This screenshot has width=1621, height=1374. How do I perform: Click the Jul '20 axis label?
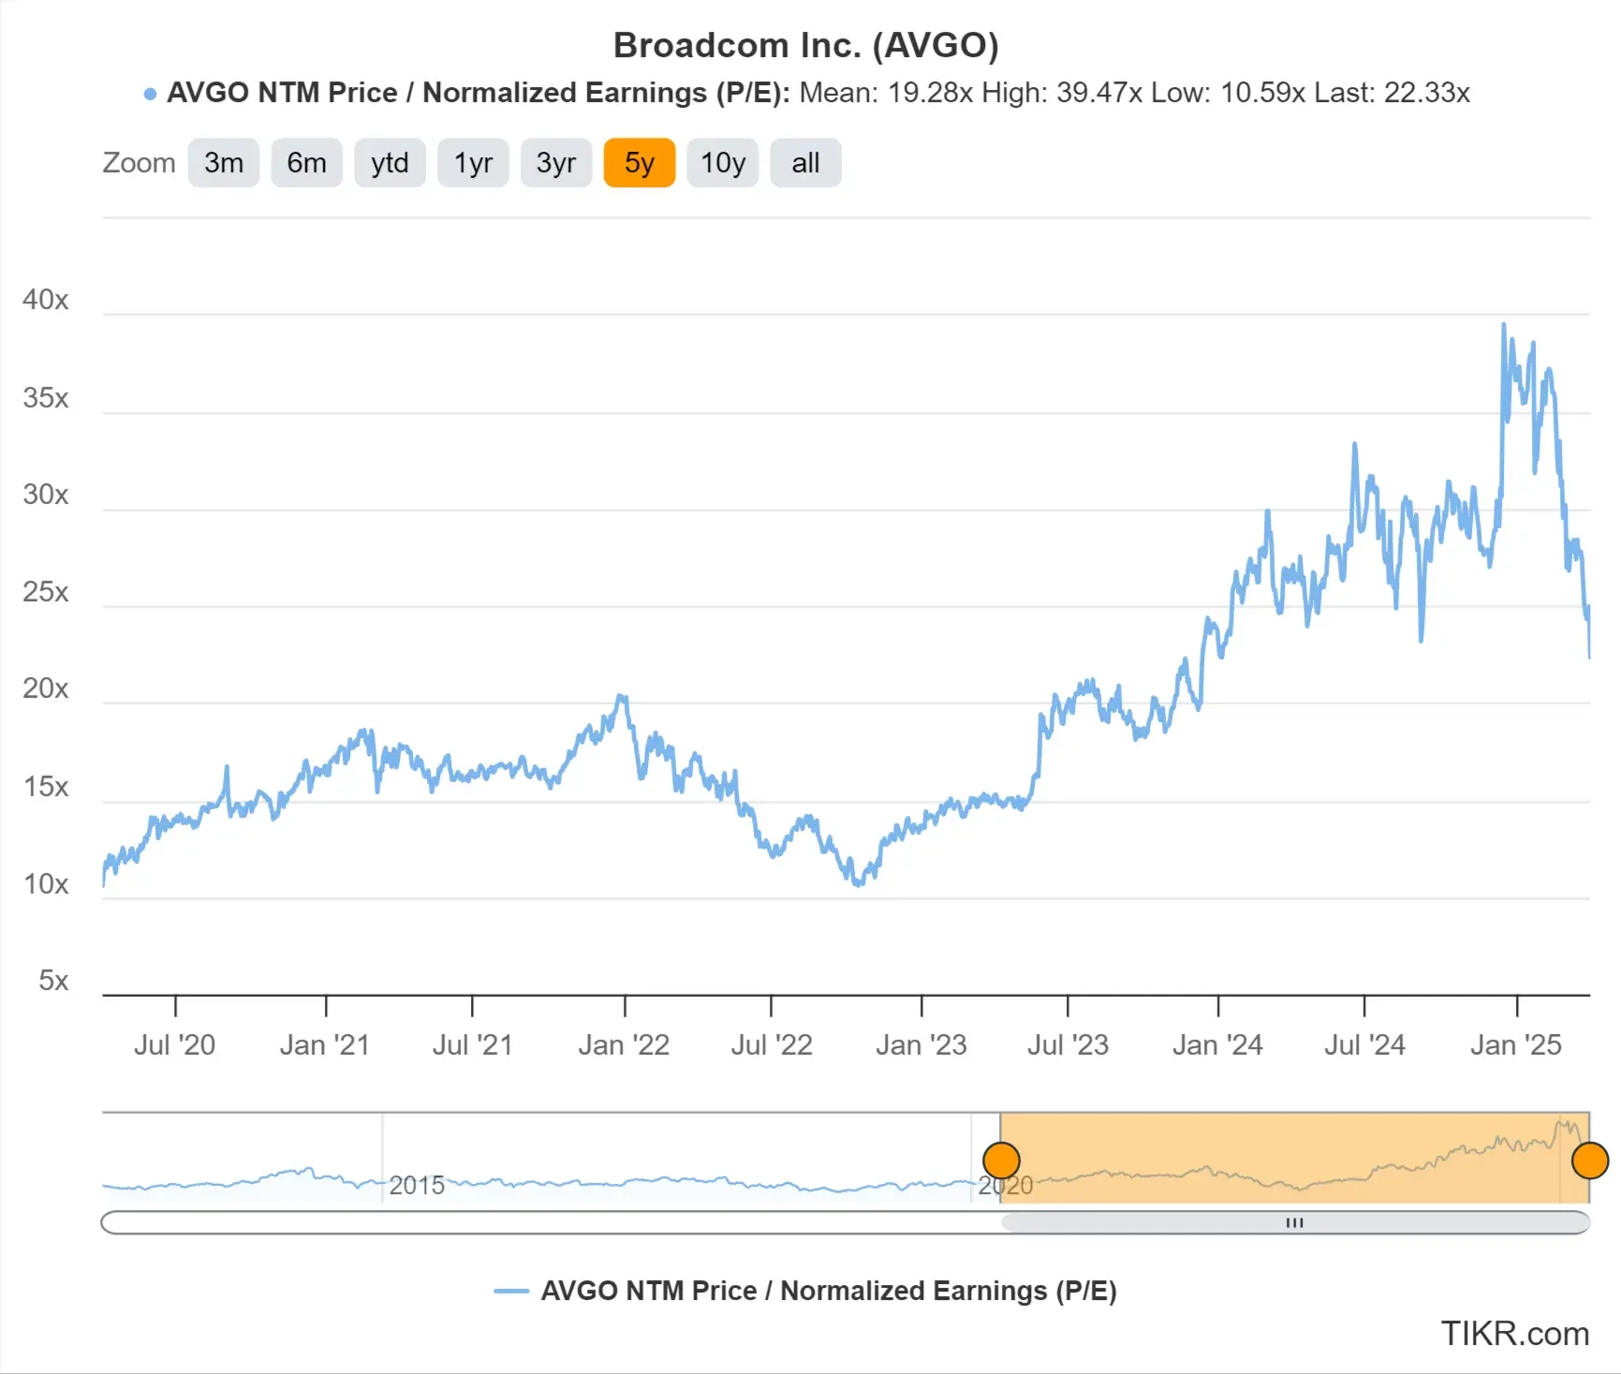(175, 1044)
